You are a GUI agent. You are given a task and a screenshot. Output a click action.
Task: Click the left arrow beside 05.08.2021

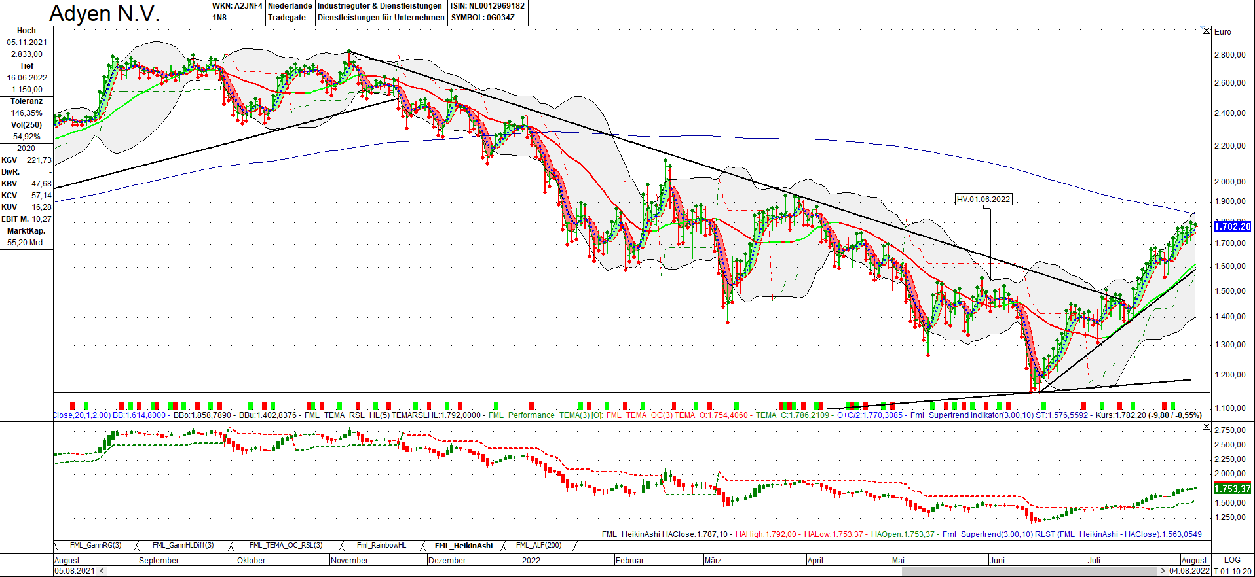click(101, 571)
